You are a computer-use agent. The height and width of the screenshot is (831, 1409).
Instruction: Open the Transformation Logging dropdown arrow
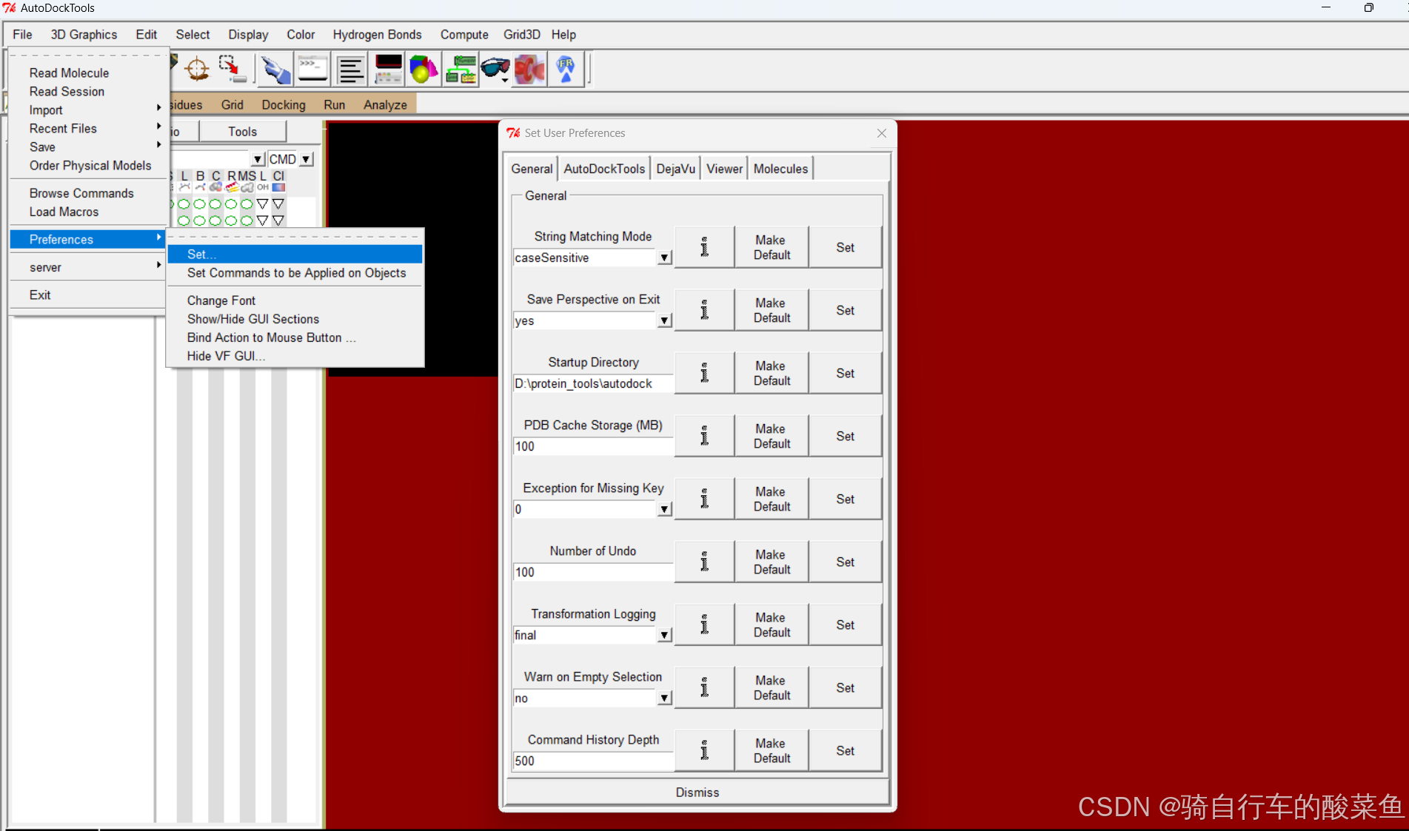pos(664,635)
